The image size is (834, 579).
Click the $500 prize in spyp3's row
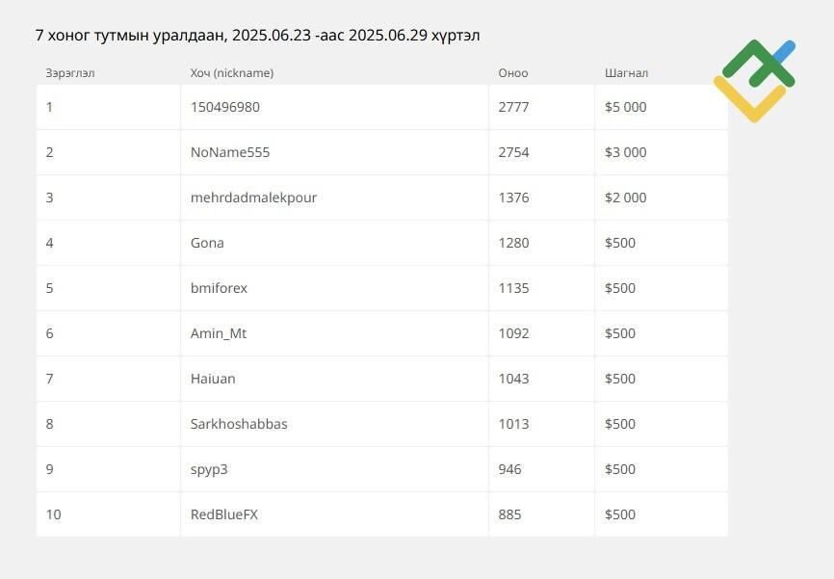(619, 469)
